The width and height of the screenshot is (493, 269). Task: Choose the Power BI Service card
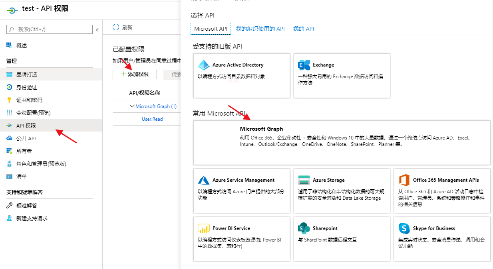click(242, 239)
